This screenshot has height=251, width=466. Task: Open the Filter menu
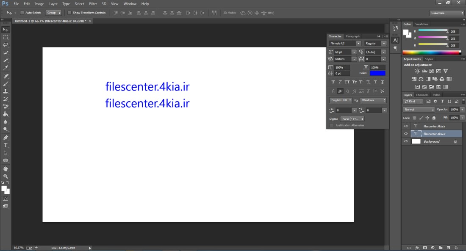(93, 4)
